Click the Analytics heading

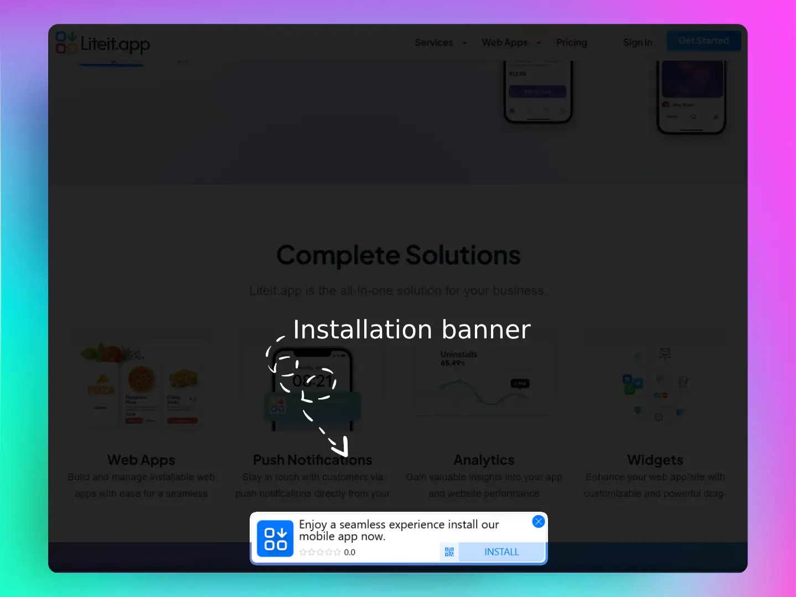pyautogui.click(x=484, y=460)
